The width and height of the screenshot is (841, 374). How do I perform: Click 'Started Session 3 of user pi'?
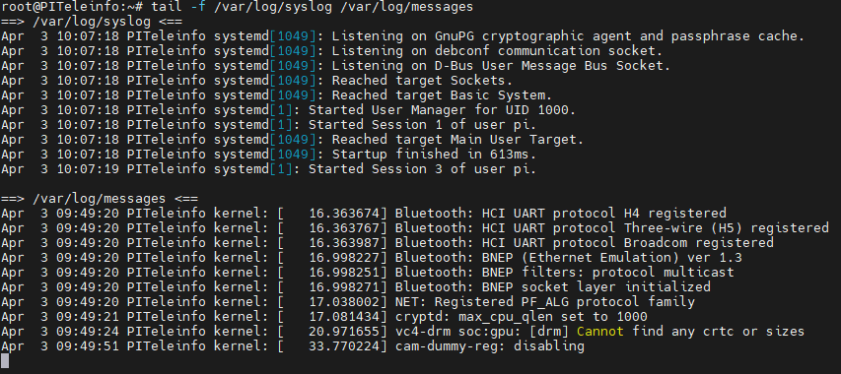tap(269, 169)
